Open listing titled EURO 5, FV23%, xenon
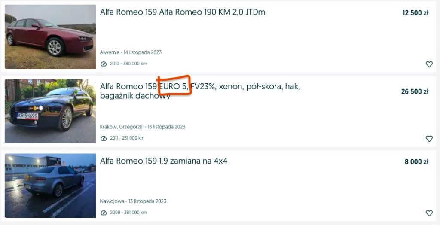Screen dimensions: 440x225 pyautogui.click(x=200, y=91)
